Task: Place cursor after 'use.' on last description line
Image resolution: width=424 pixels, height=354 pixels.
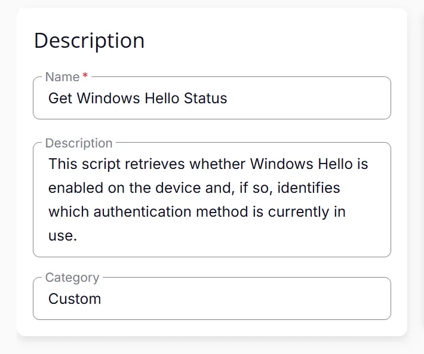Action: point(78,236)
